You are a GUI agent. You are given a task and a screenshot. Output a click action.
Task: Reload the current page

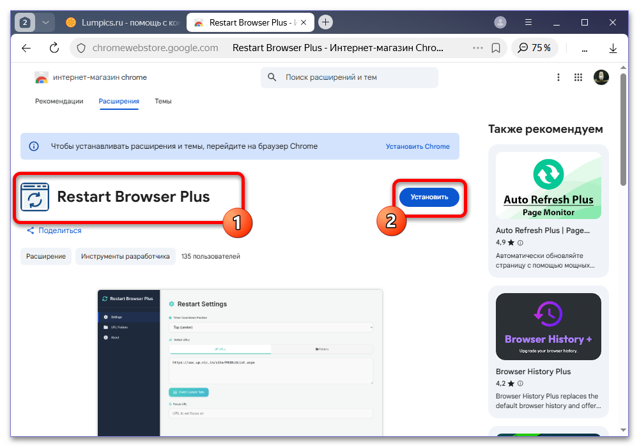pyautogui.click(x=54, y=48)
